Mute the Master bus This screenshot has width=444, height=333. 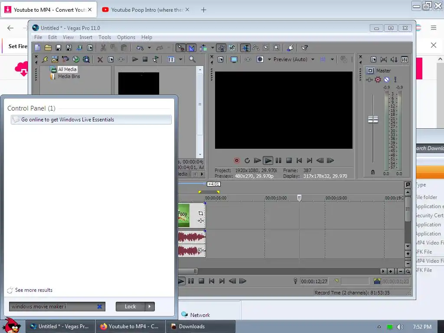pyautogui.click(x=386, y=80)
